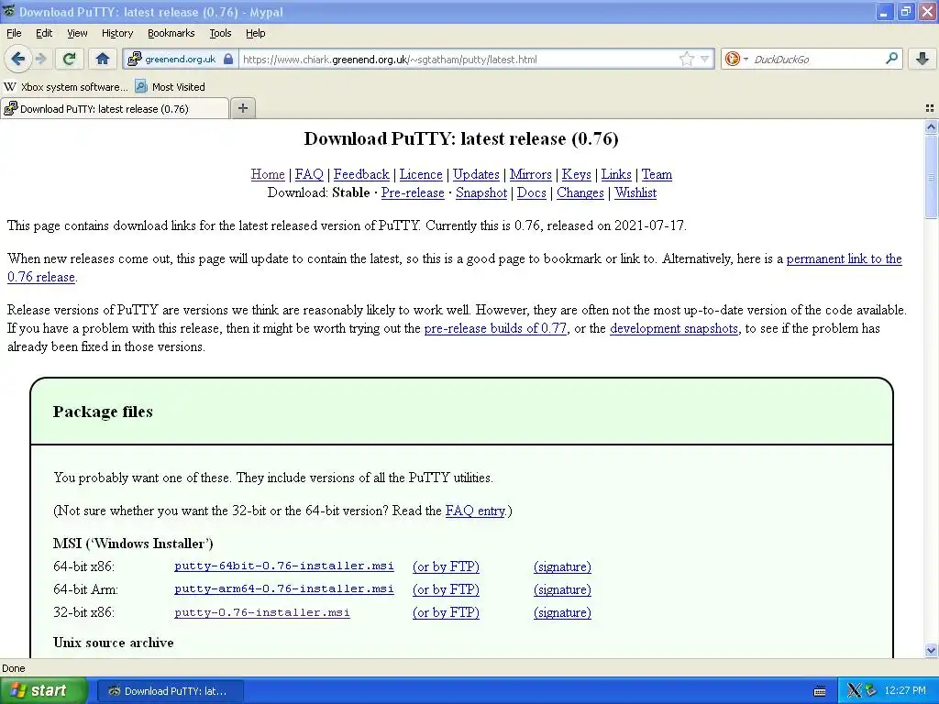Open the File menu
This screenshot has width=939, height=704.
14,33
